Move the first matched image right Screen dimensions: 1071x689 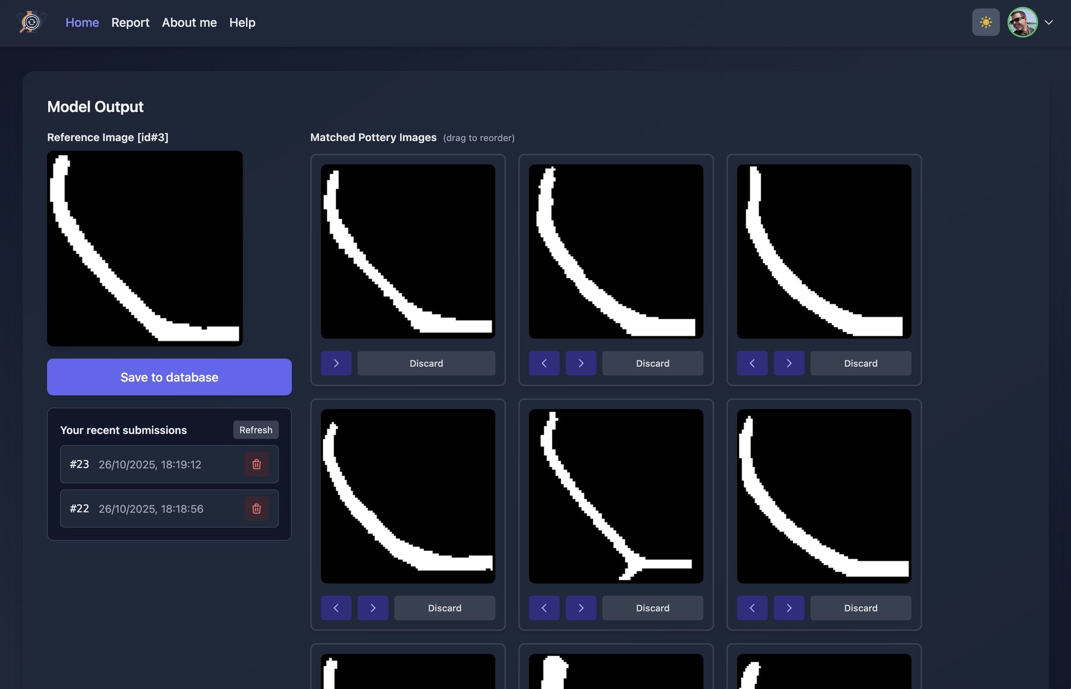[x=336, y=364]
